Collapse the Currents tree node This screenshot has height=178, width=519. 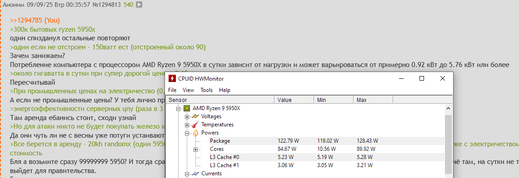[187, 174]
